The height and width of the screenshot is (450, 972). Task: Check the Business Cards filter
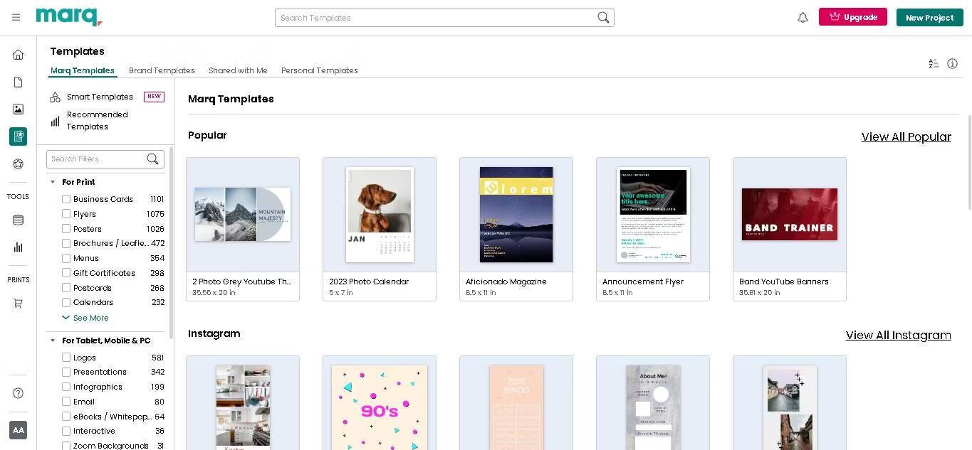[x=66, y=199]
